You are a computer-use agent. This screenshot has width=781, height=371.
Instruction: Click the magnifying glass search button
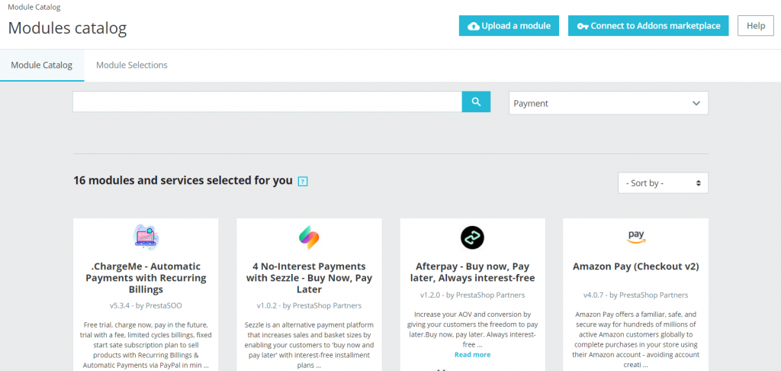coord(476,102)
